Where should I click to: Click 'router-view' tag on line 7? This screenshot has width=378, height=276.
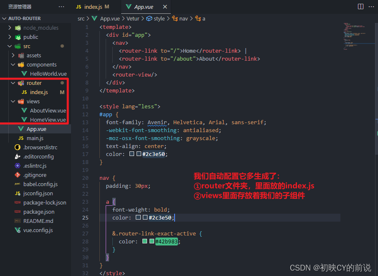133,74
